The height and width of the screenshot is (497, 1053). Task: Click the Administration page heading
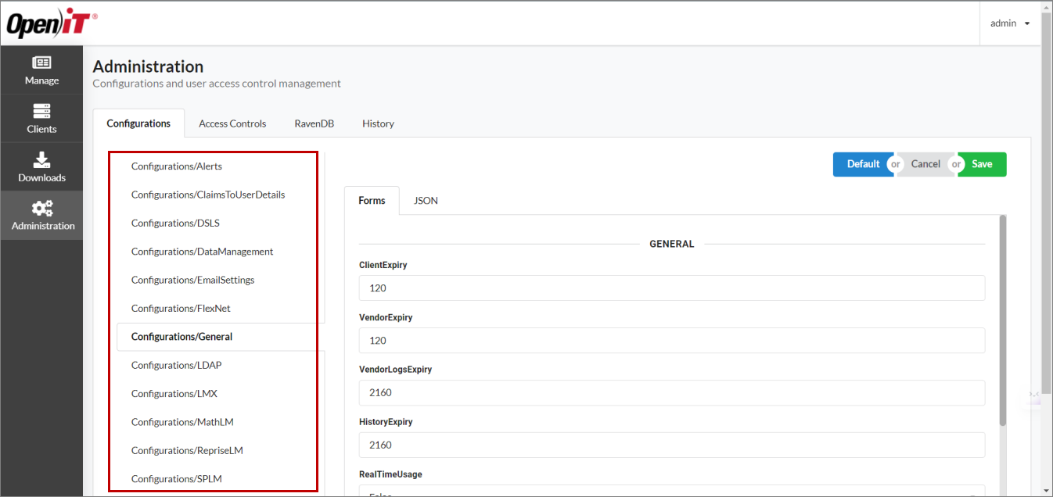pyautogui.click(x=148, y=66)
